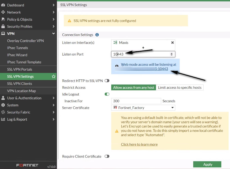The height and width of the screenshot is (169, 230).
Task: Click the System menu label
Action: [13, 105]
